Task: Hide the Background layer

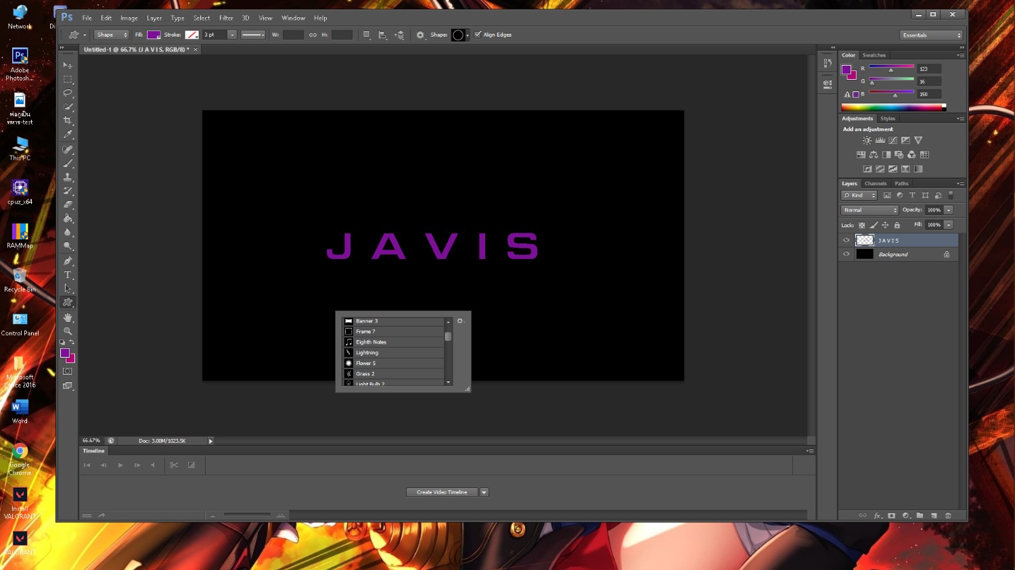Action: click(x=846, y=254)
